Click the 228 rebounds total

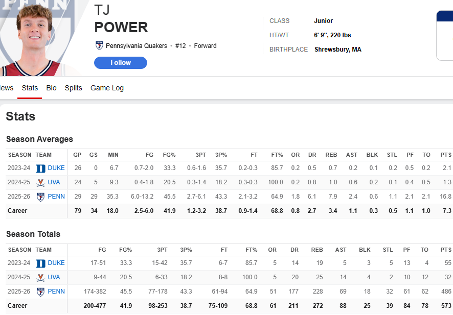tap(318, 292)
